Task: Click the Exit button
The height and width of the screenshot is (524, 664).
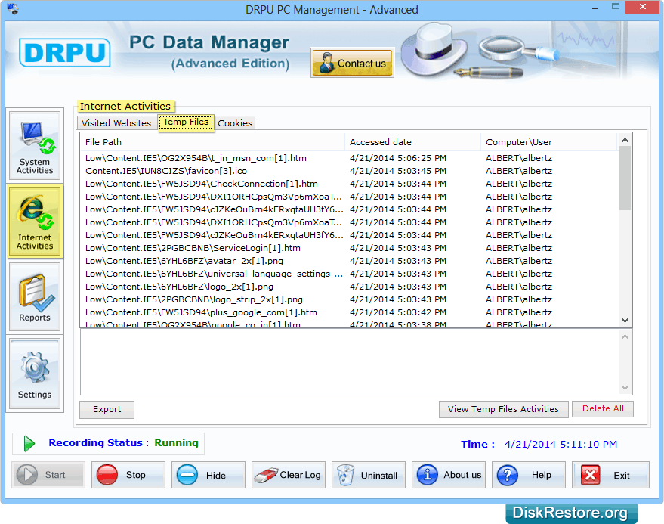Action: click(610, 475)
